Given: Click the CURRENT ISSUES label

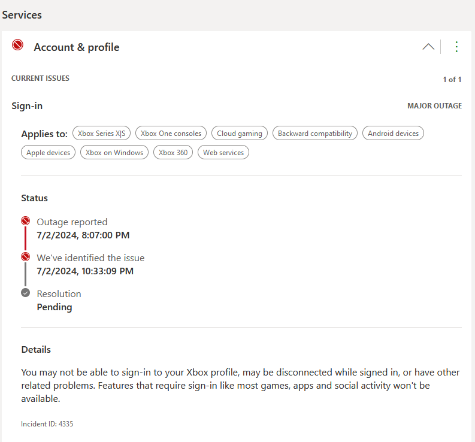Looking at the screenshot, I should (x=40, y=78).
